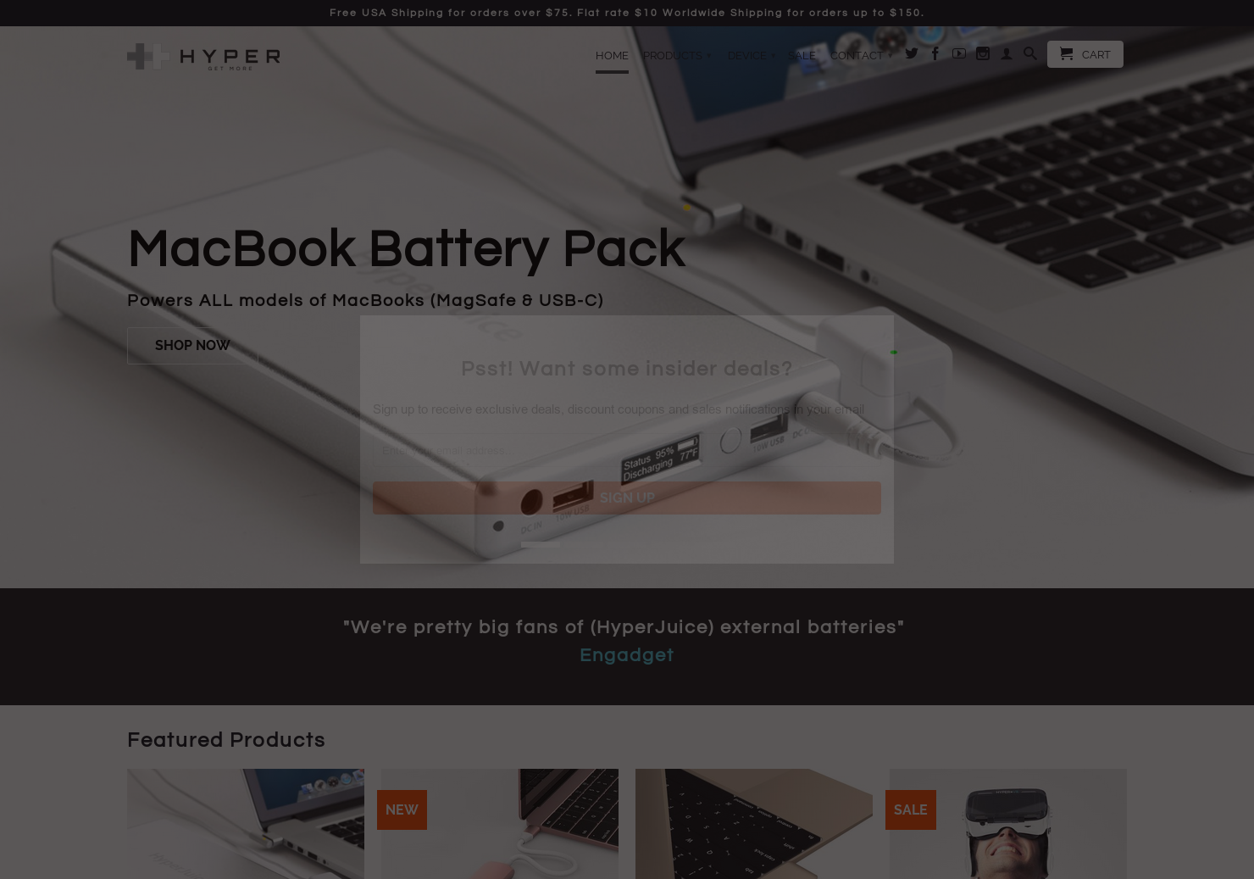Click the orange SIGN UP button

(x=627, y=498)
